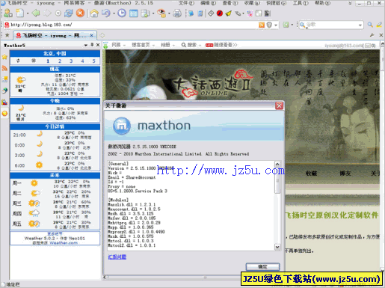Click the favorites star beside tab bar
The width and height of the screenshot is (385, 288).
(7, 35)
